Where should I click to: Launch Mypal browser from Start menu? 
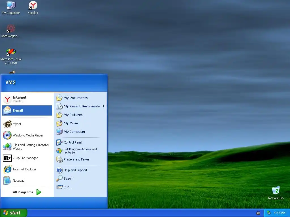(27, 124)
